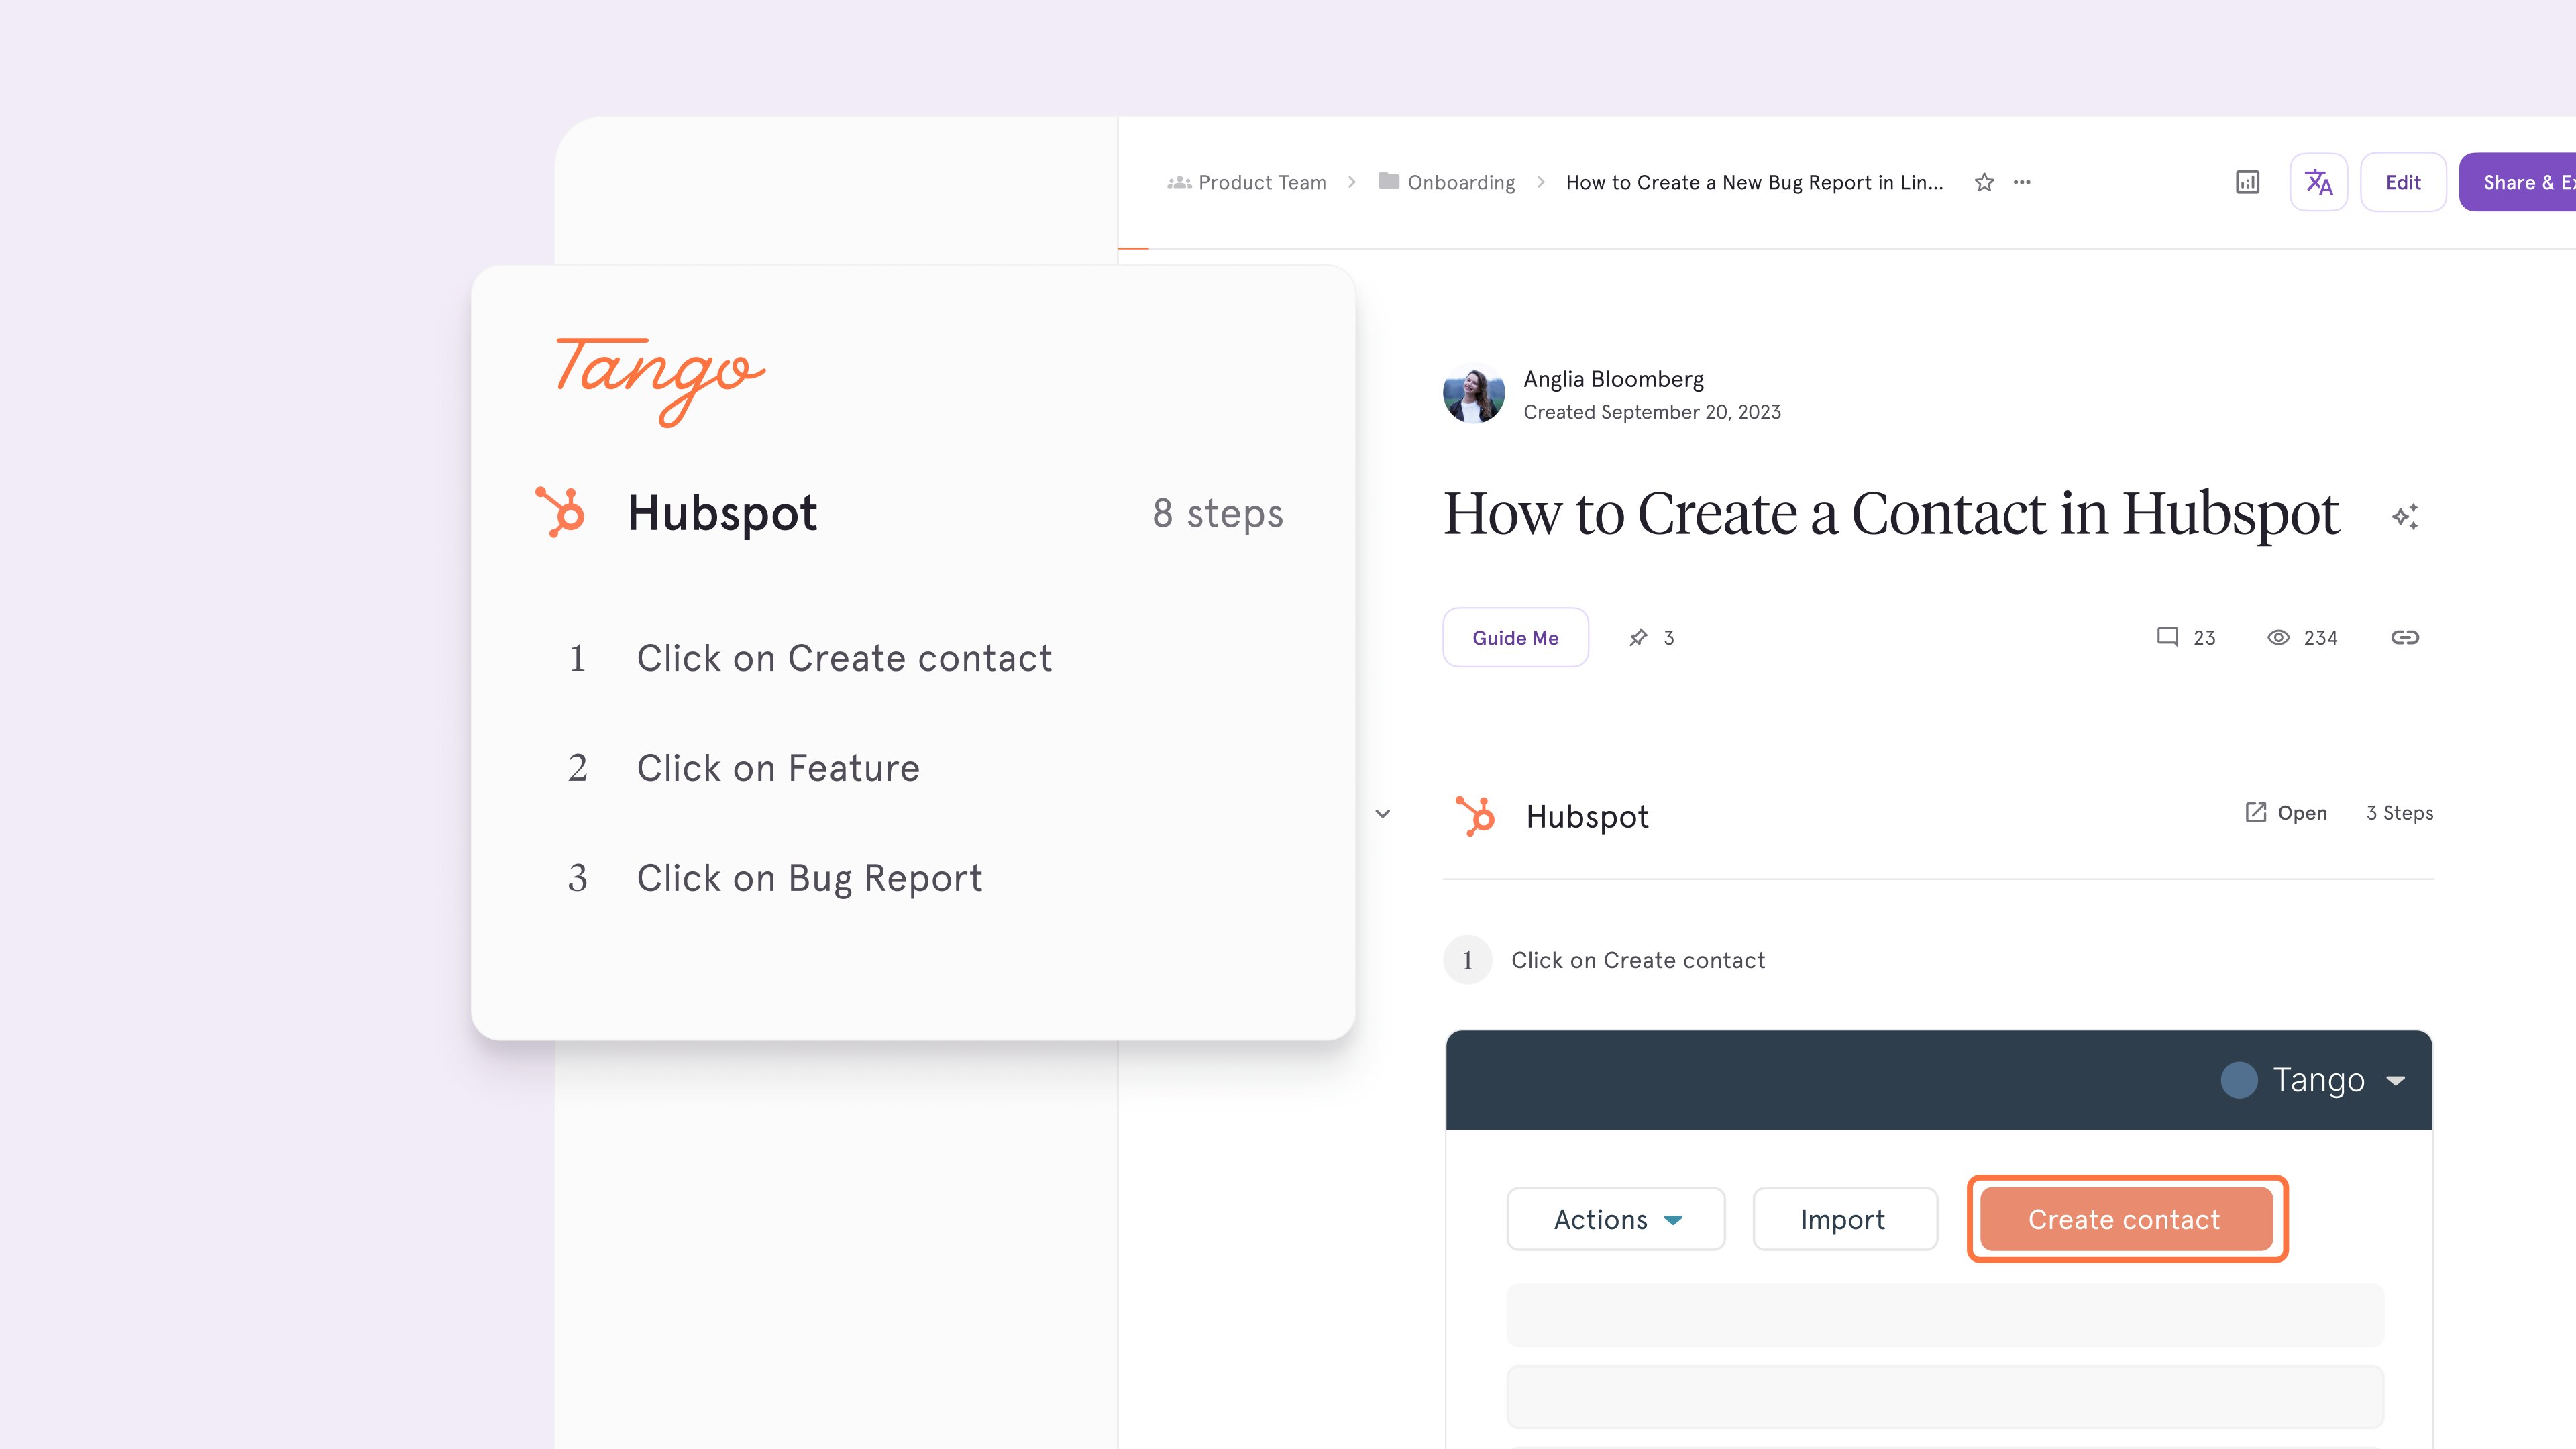Click the Edit button
This screenshot has width=2576, height=1449.
click(2403, 182)
